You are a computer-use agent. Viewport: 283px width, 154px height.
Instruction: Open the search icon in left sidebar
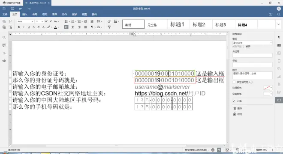tap(4, 38)
